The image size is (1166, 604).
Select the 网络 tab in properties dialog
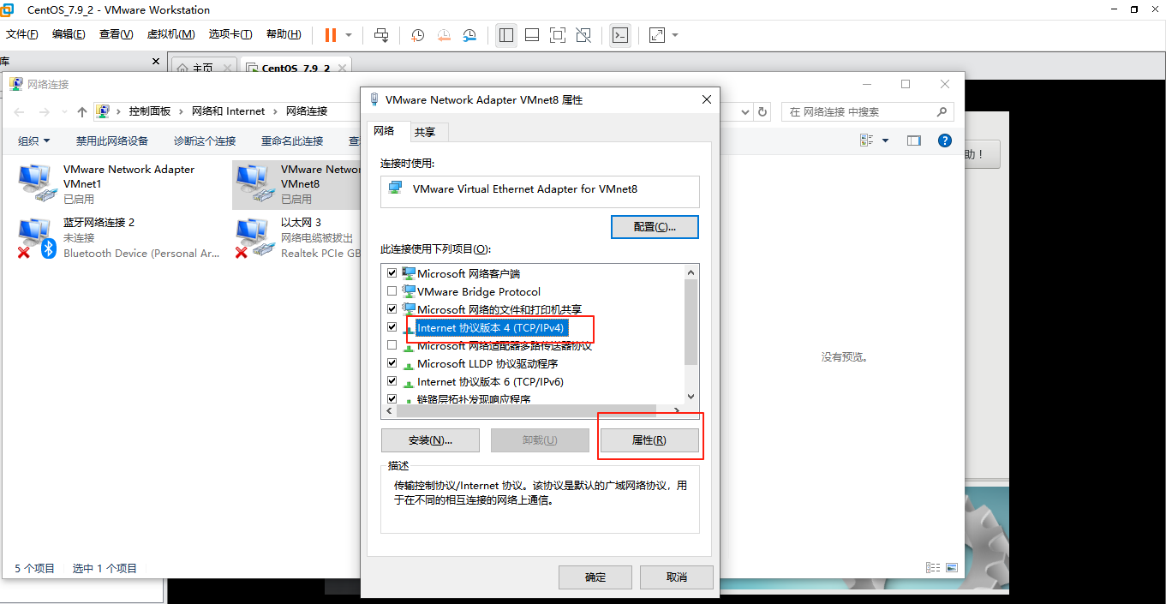[x=384, y=130]
